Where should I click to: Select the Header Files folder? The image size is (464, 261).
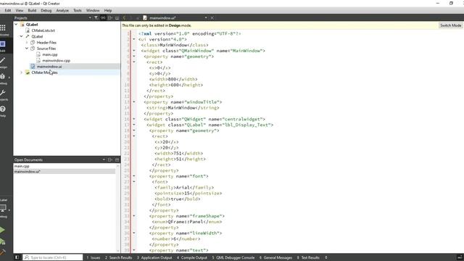pyautogui.click(x=46, y=43)
